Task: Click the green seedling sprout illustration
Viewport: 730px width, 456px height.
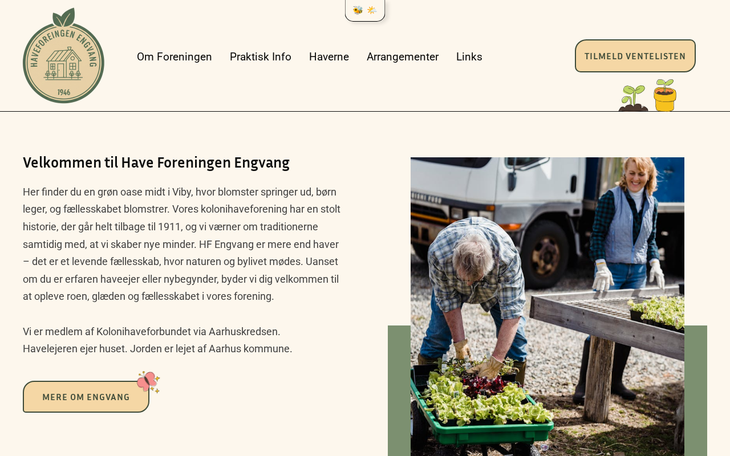Action: [x=633, y=98]
